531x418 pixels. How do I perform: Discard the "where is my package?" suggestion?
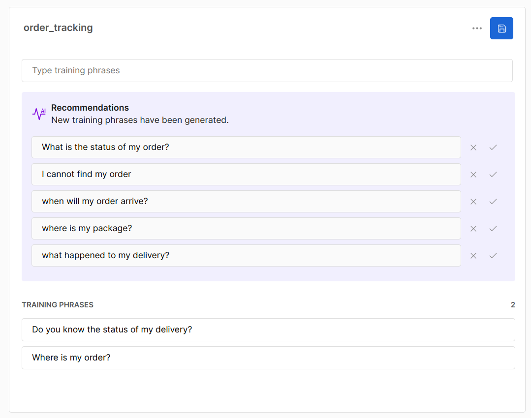(x=473, y=229)
